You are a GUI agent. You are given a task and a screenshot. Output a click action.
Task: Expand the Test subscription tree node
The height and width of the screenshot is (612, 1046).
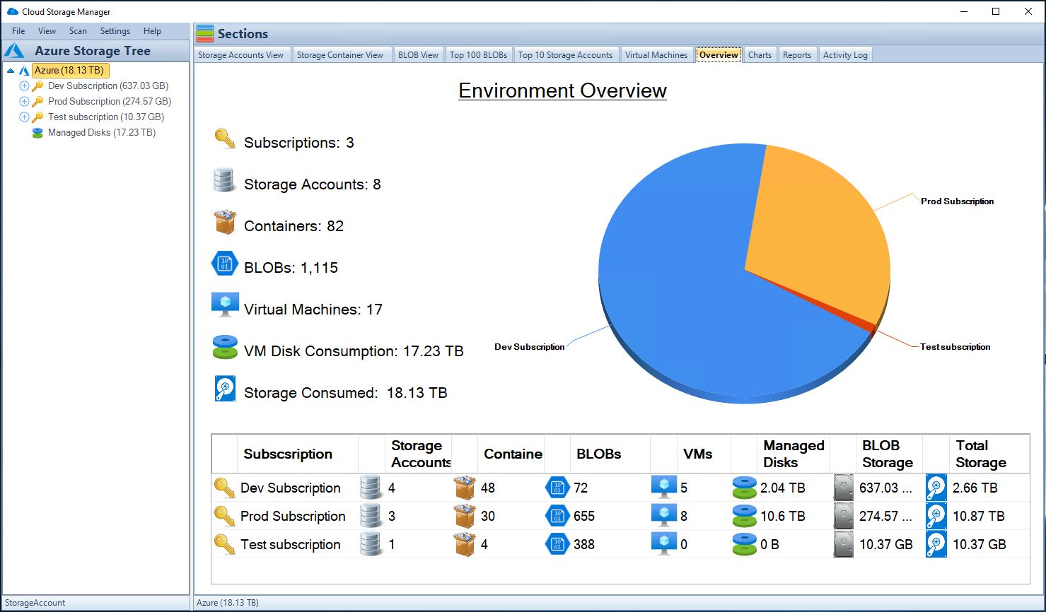point(24,117)
